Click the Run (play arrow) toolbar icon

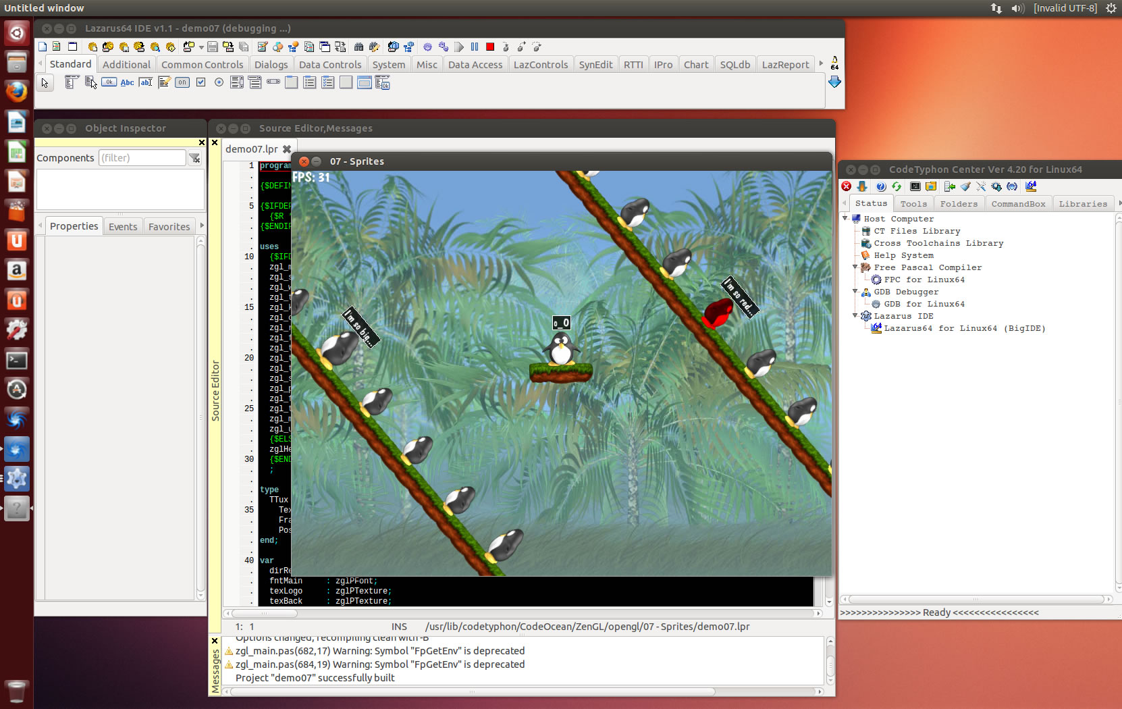[459, 47]
